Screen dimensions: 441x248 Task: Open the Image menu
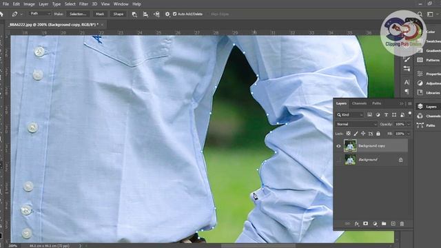pos(29,4)
